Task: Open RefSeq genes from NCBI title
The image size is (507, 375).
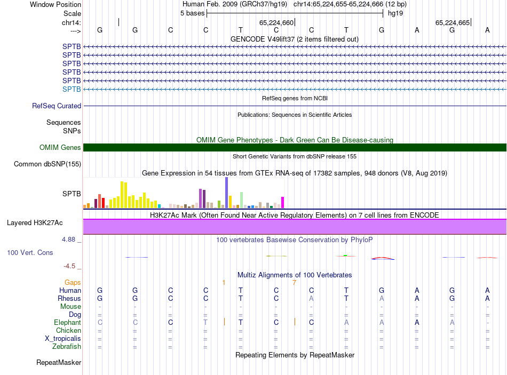Action: (295, 98)
